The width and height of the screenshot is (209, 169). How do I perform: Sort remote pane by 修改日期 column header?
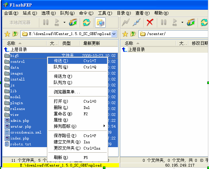tap(199, 43)
